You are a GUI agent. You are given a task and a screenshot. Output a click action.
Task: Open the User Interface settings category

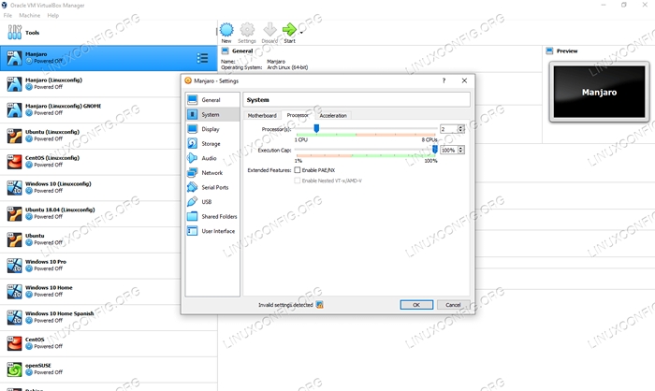212,231
